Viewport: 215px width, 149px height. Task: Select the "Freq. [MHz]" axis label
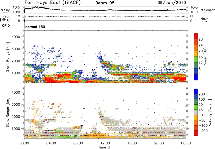tap(5, 18)
